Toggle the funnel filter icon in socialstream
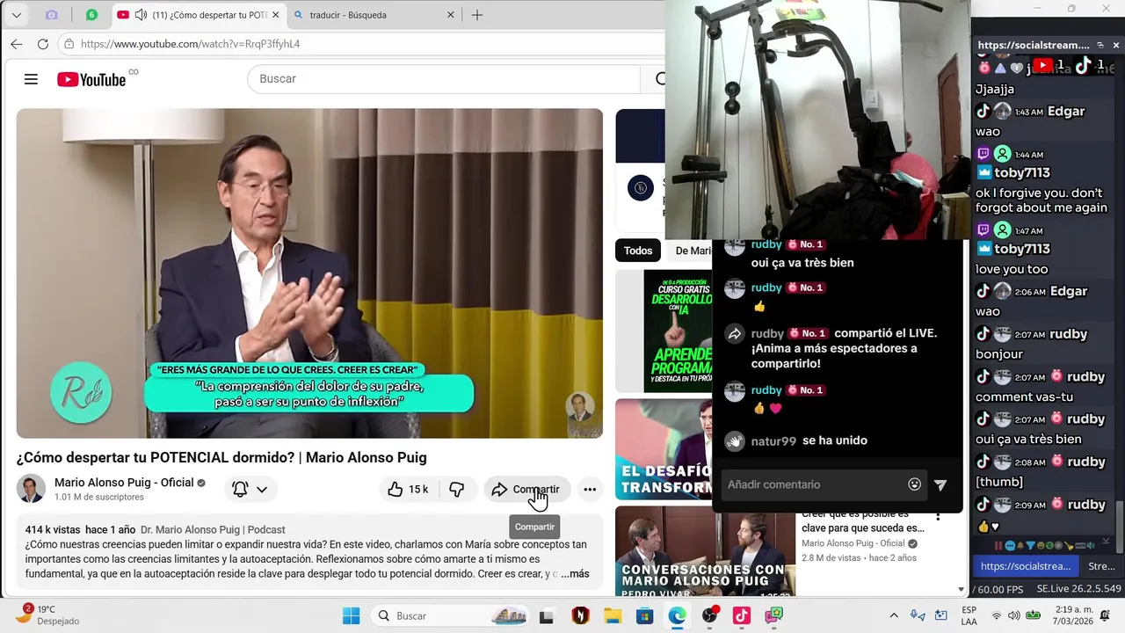Viewport: 1125px width, 633px height. [1030, 546]
